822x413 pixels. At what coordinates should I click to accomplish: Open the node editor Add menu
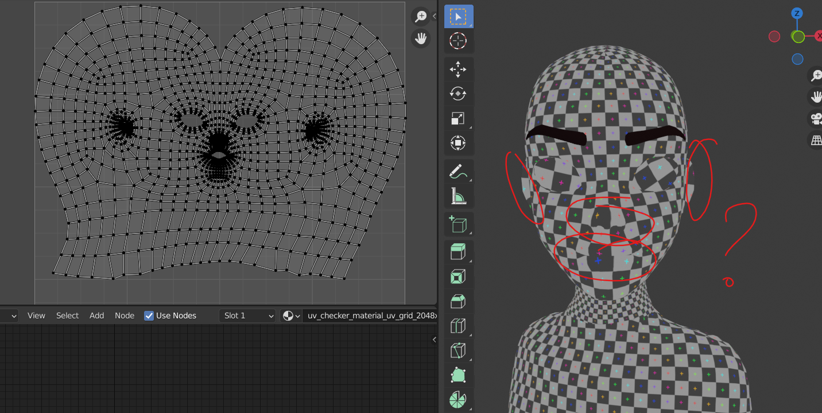click(97, 315)
